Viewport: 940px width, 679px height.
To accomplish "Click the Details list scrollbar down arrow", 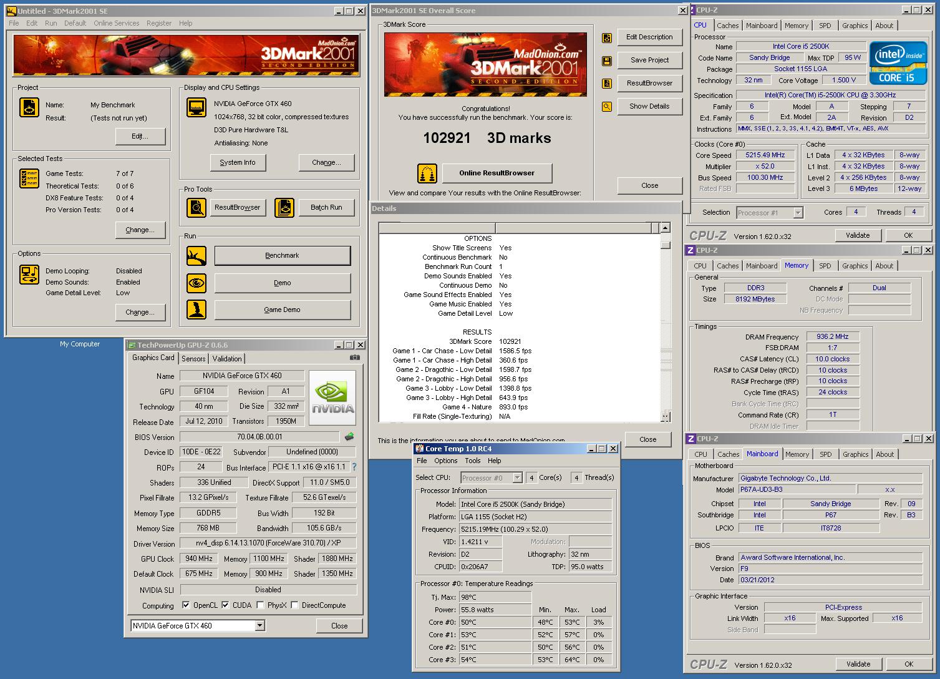I will [666, 416].
